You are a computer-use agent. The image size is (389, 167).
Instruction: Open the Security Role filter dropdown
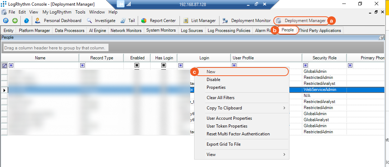click(x=305, y=65)
